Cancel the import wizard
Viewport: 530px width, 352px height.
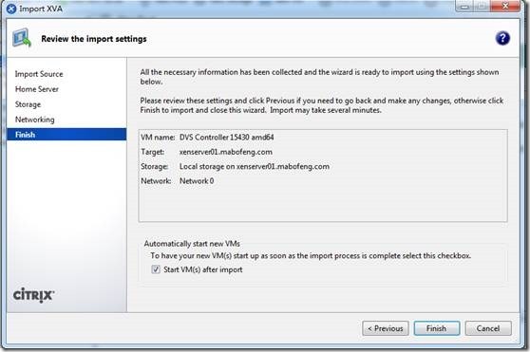(x=488, y=328)
